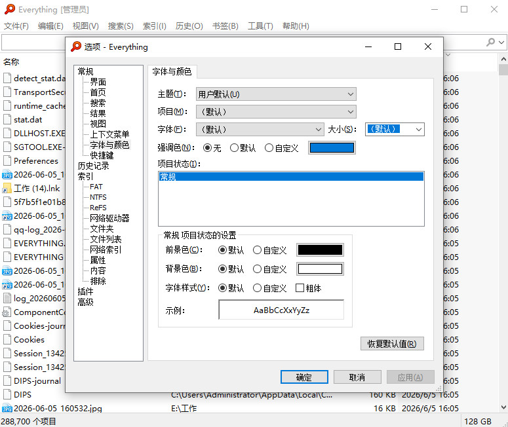Select 结果 in the options tree
Screen dimensions: 508x427
(x=98, y=113)
